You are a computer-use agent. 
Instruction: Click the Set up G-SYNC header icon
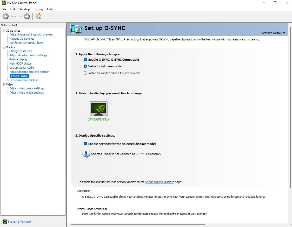(76, 29)
